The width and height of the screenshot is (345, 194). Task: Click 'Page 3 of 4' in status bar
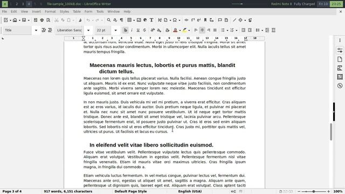tap(12, 191)
